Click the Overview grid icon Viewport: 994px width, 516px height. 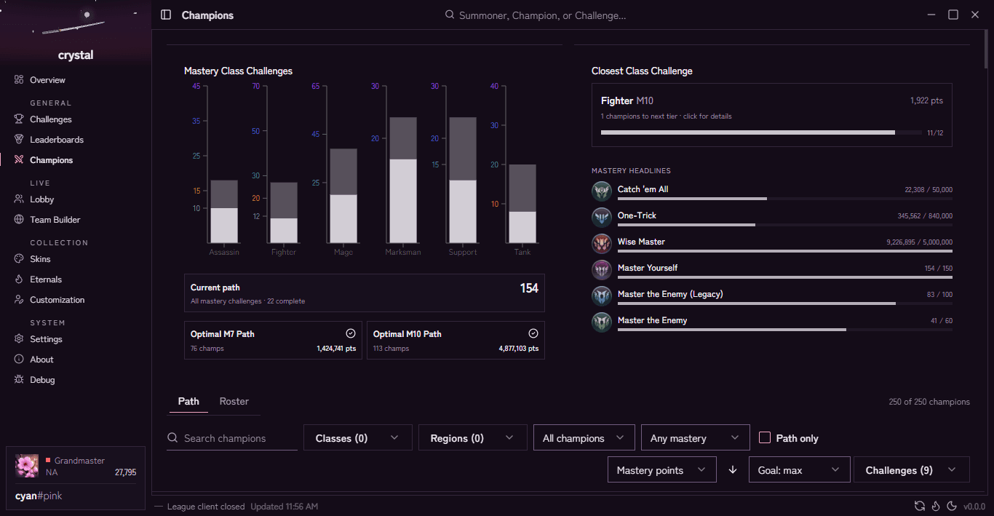19,80
